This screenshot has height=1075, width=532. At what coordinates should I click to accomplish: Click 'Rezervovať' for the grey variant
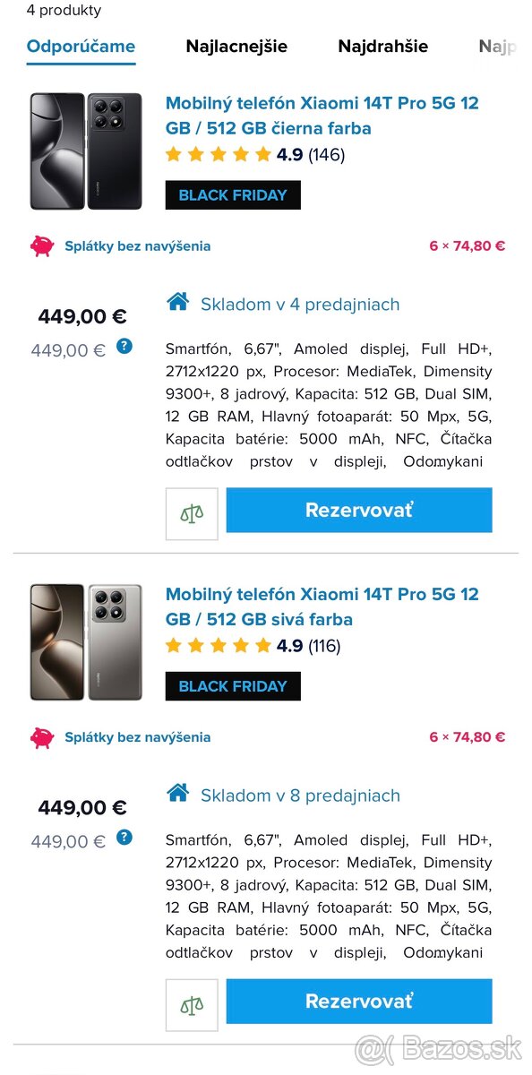359,1001
